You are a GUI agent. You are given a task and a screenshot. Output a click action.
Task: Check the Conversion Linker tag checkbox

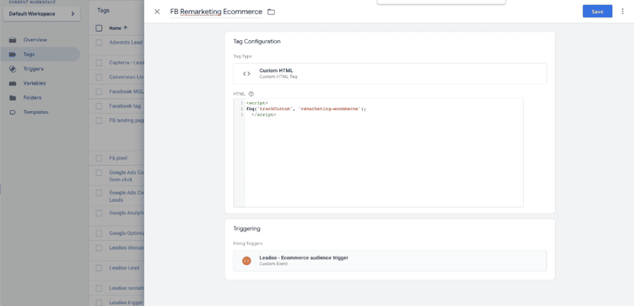(x=99, y=77)
